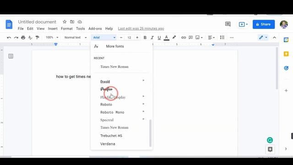
Task: Toggle bold formatting
Action: 145,38
